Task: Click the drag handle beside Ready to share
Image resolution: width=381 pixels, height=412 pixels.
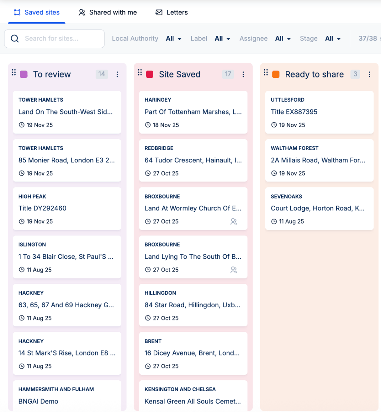Action: point(266,72)
